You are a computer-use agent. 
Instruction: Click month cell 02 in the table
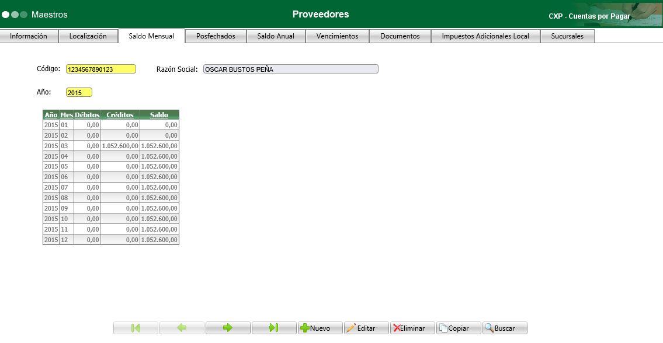tap(67, 135)
